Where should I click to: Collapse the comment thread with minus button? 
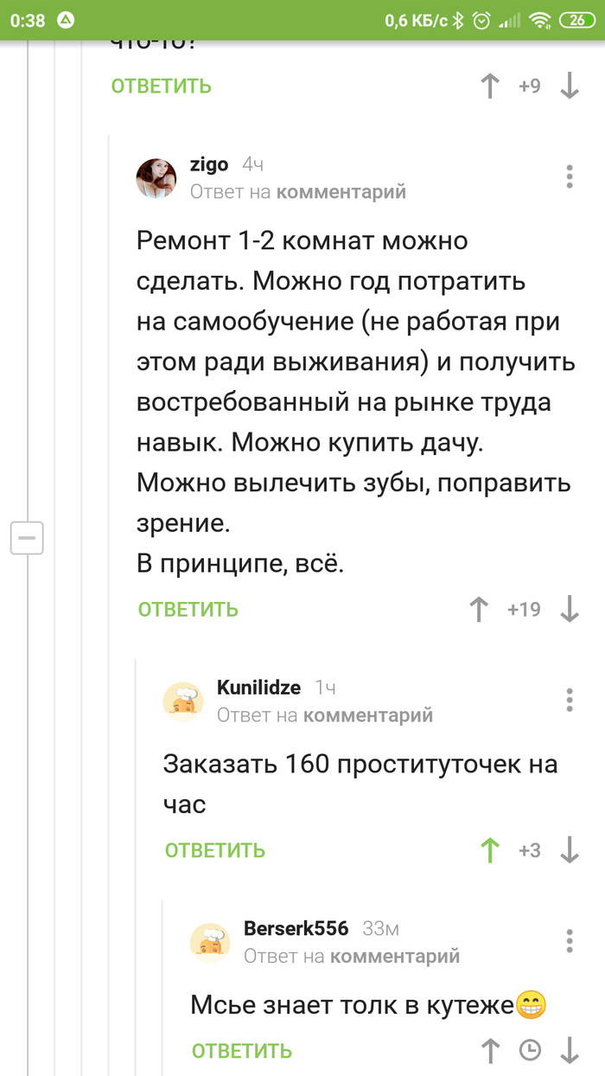pos(27,538)
